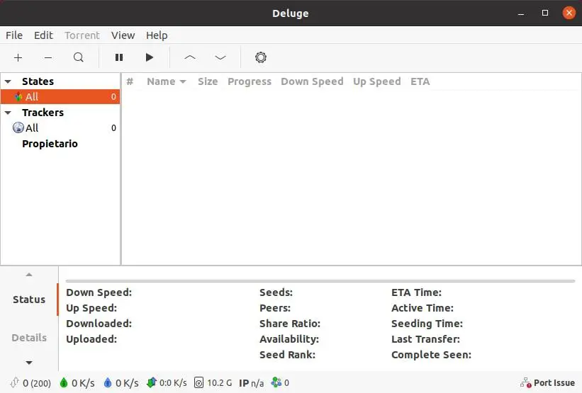The image size is (582, 393).
Task: Click the blue upload speed indicator
Action: coord(121,382)
